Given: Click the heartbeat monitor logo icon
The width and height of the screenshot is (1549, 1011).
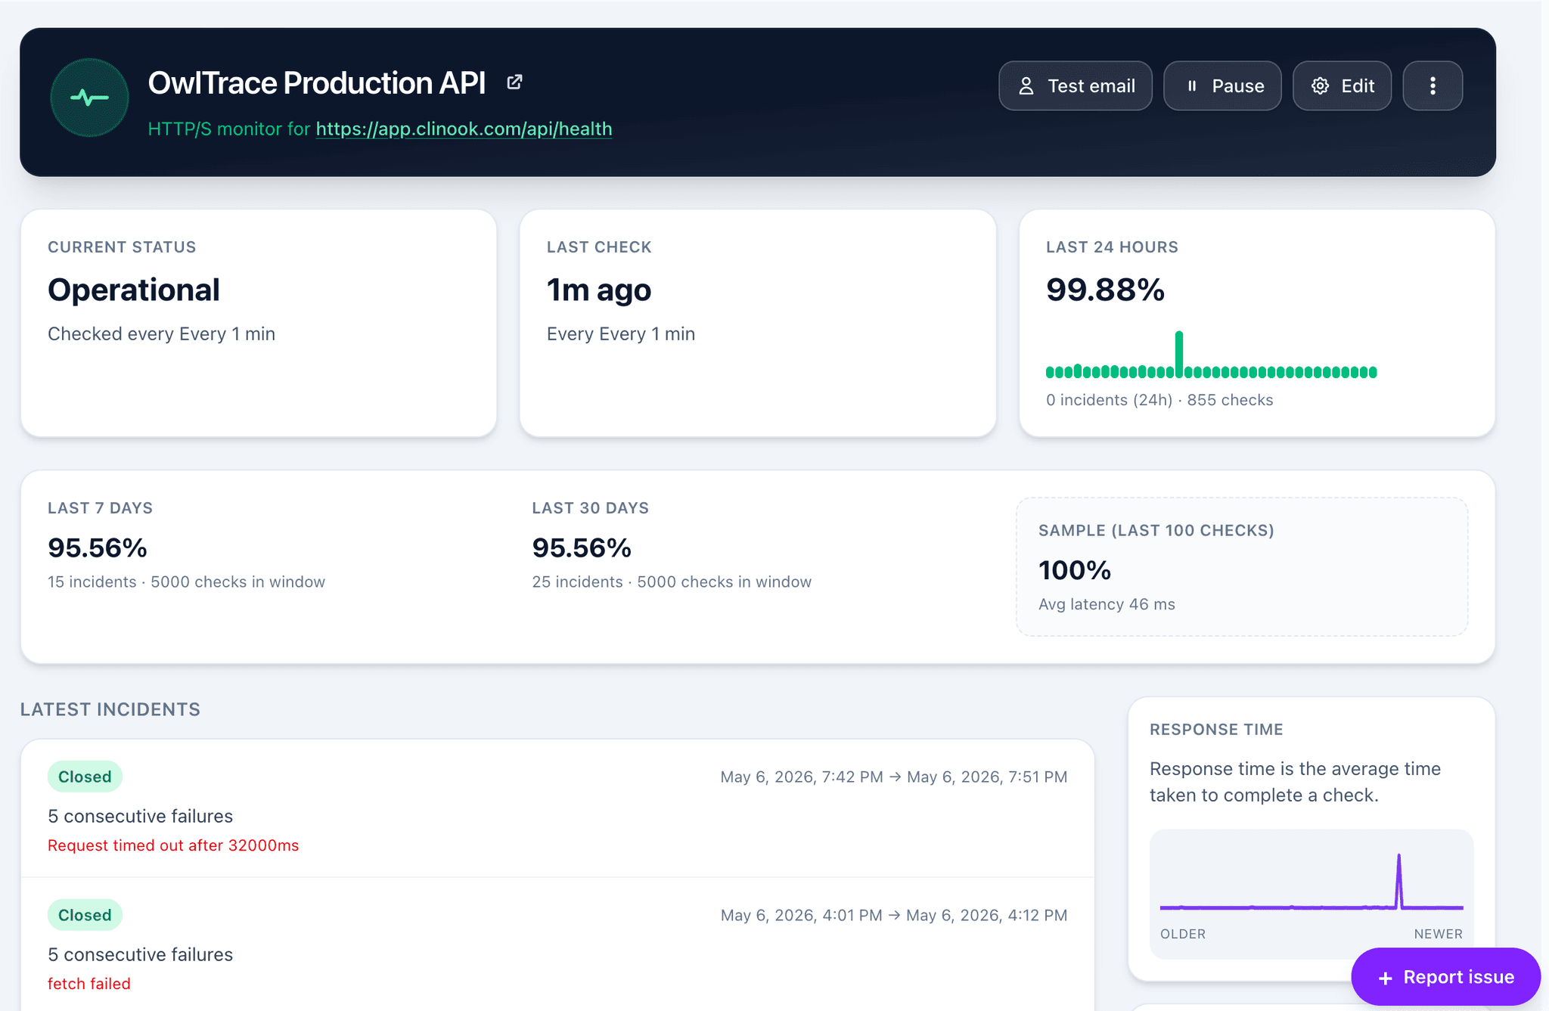Looking at the screenshot, I should click(89, 98).
